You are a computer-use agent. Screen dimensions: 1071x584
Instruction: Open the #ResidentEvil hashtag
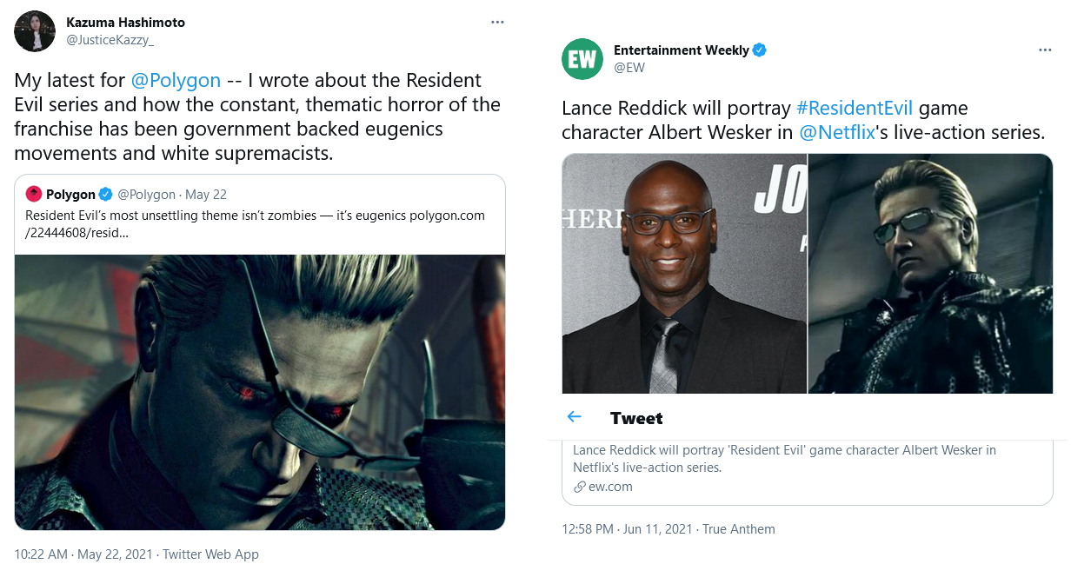pos(855,108)
